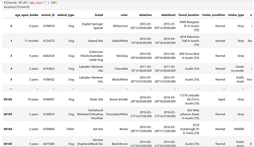Select the Aged intake condition cell
This screenshot has width=254, height=147.
coord(221,99)
